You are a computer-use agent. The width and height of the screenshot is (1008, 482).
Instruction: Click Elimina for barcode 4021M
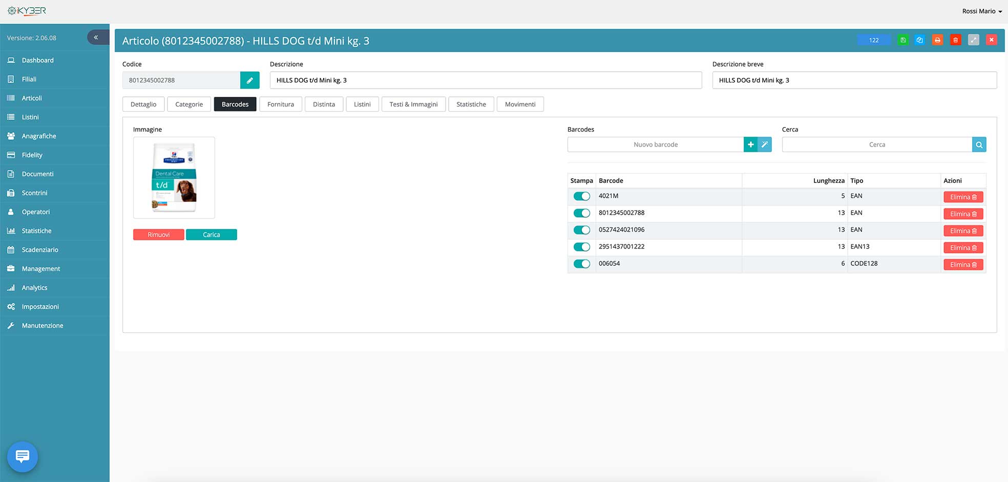(963, 197)
